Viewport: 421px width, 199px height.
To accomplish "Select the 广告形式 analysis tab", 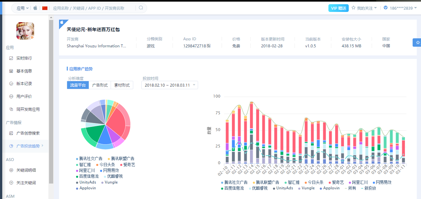I will click(x=100, y=85).
